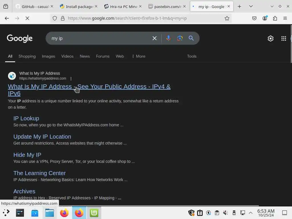The height and width of the screenshot is (219, 292).
Task: Search by image with the lens icon
Action: (180, 38)
